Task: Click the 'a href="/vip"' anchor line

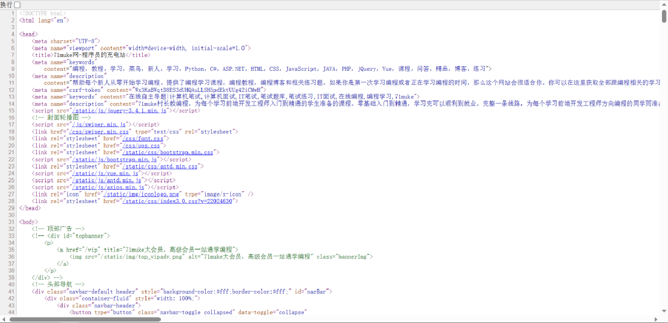Action: (147, 250)
